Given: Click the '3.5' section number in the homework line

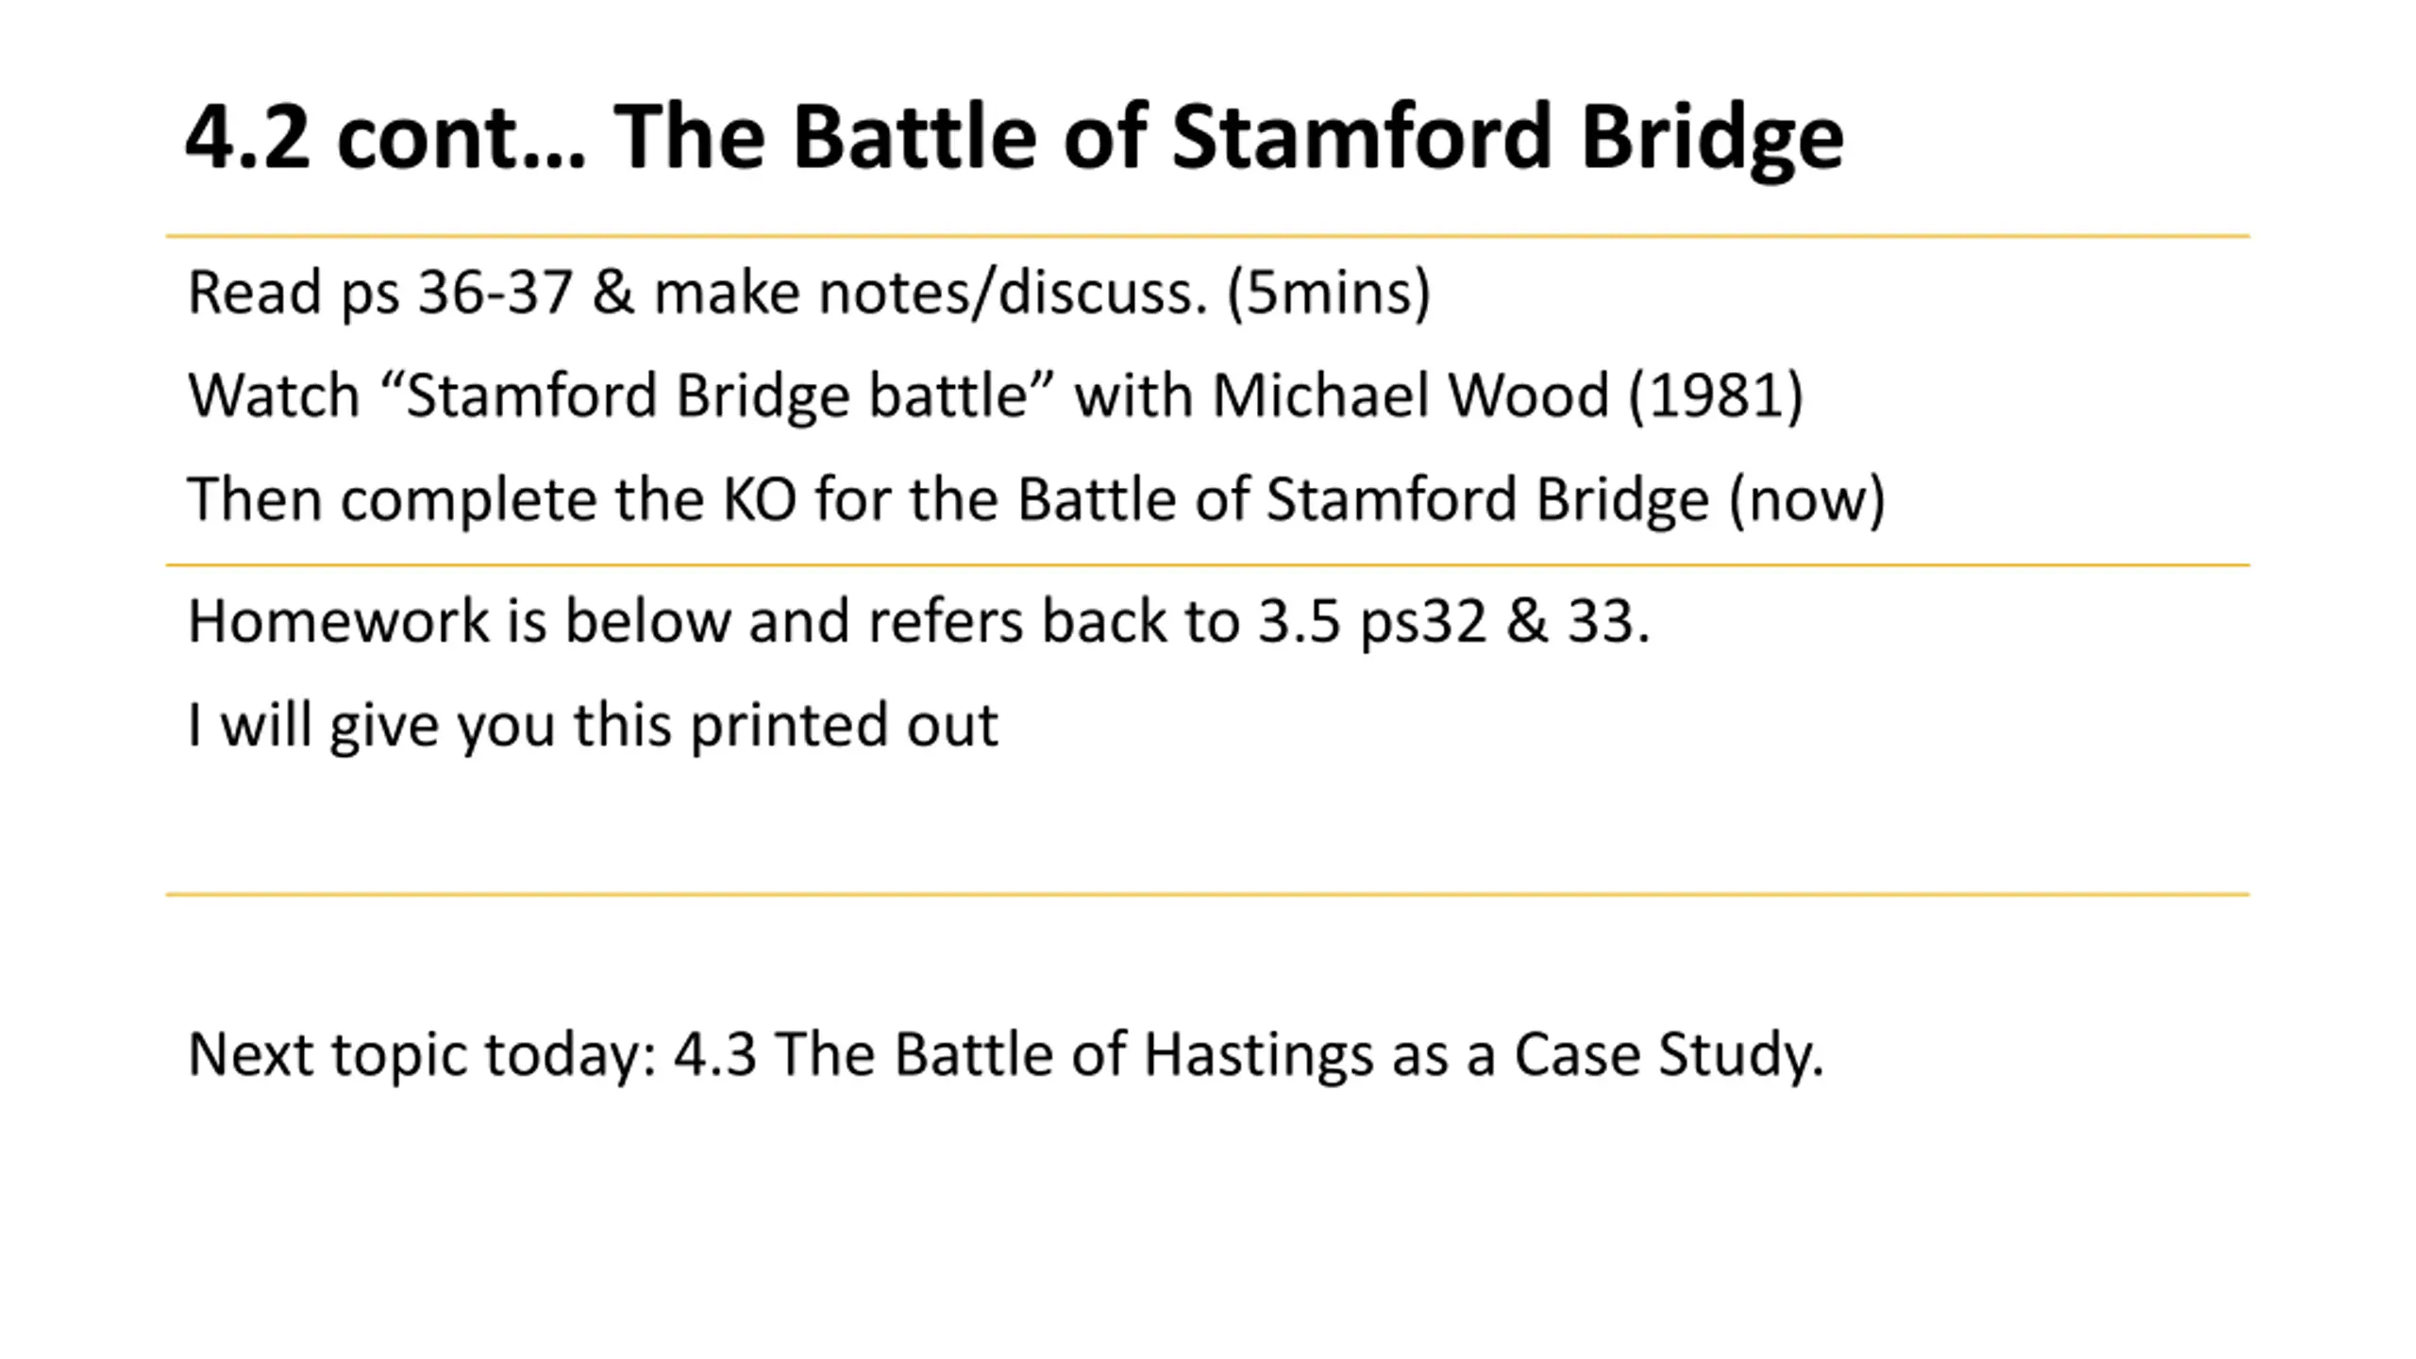Looking at the screenshot, I should pos(1300,623).
